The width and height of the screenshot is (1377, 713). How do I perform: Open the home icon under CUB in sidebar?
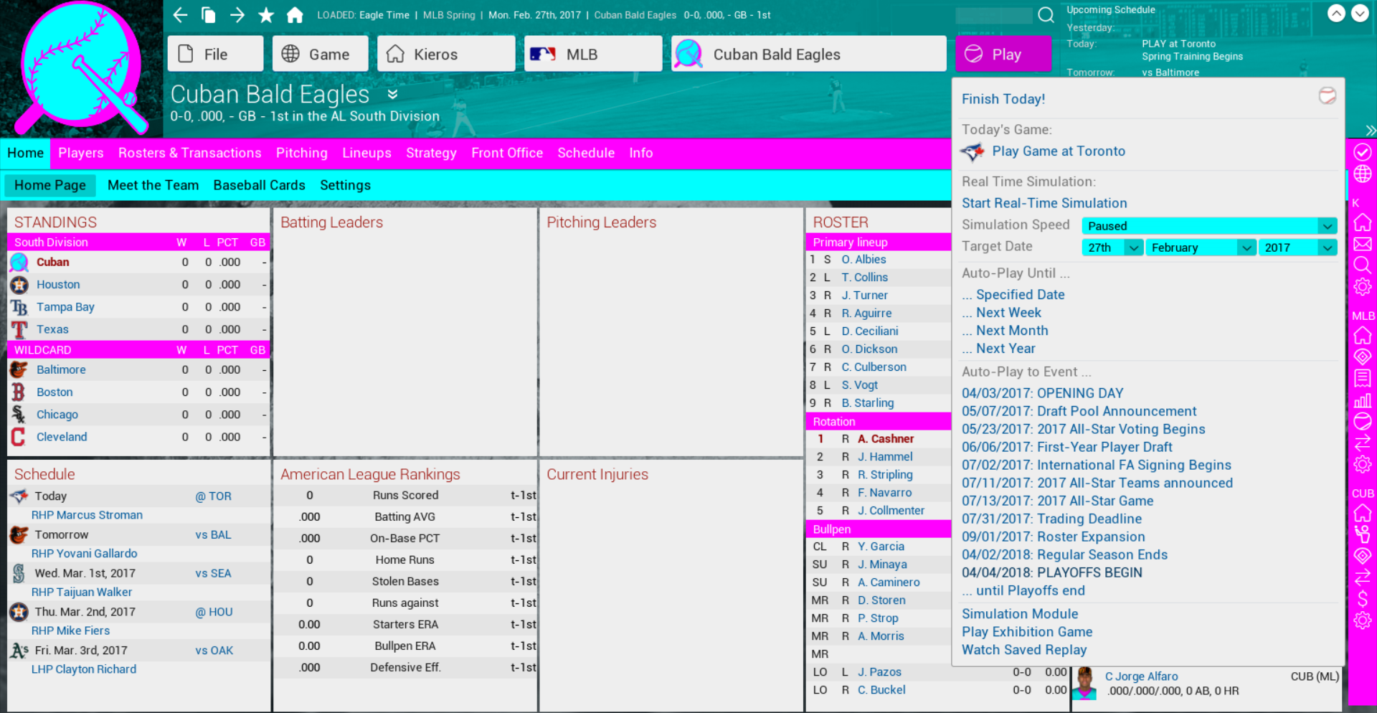pos(1362,513)
